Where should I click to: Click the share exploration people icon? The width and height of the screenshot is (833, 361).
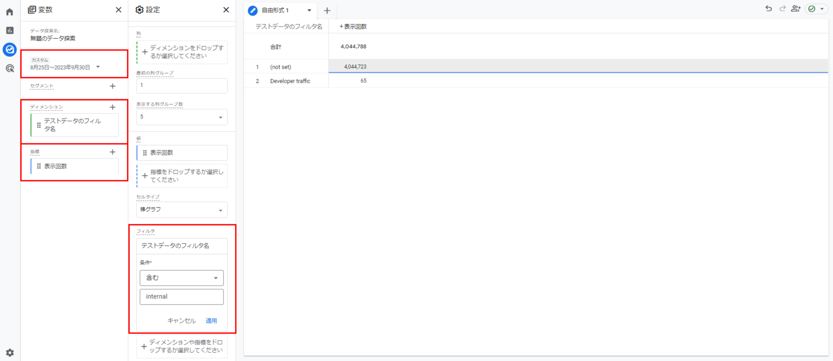(x=795, y=9)
